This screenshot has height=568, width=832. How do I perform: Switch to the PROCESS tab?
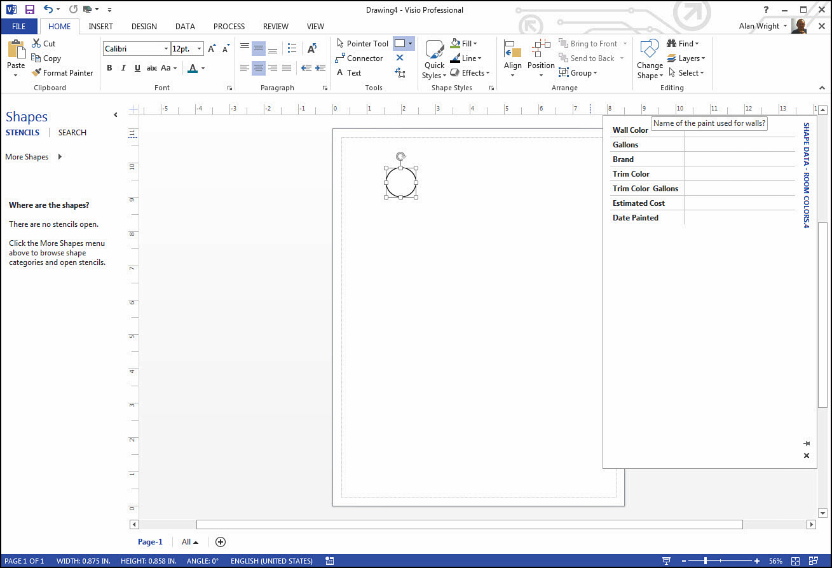229,27
